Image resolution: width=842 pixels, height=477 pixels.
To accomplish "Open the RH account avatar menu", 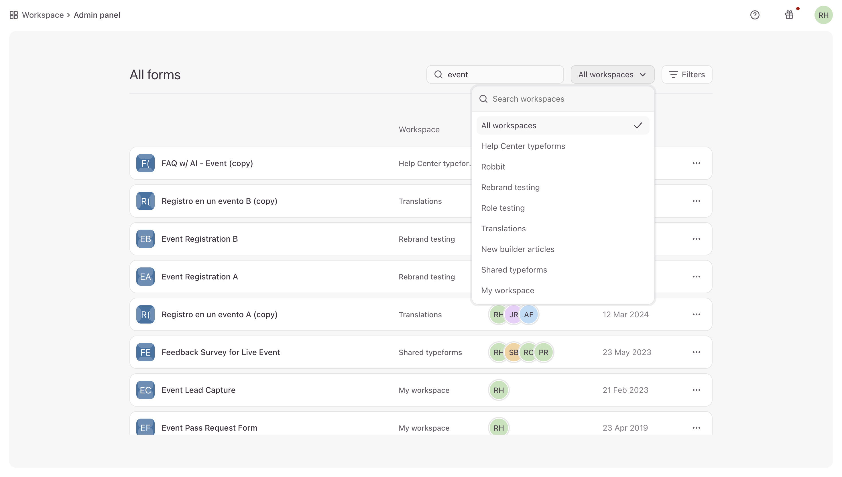I will 823,15.
